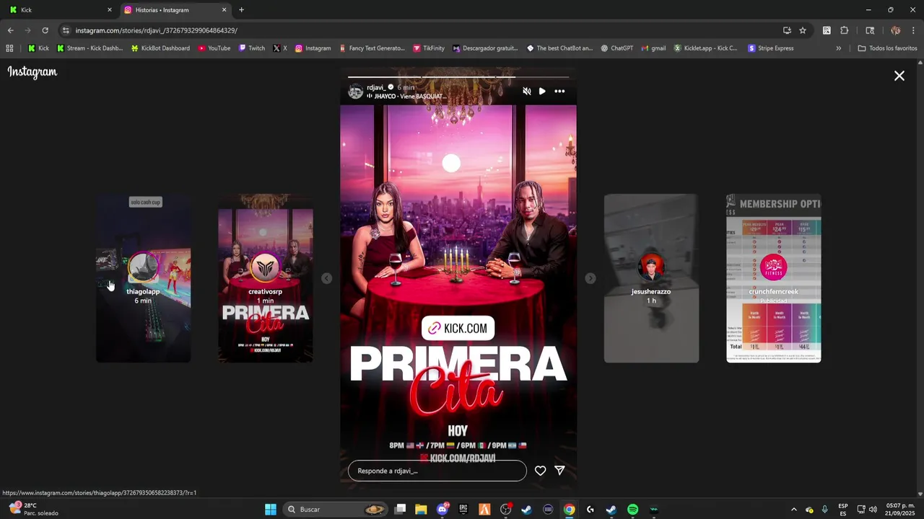Reload the current page
This screenshot has width=924, height=519.
45,30
